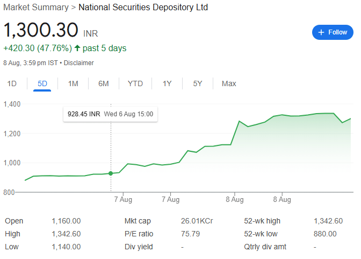
Task: Click the green chart data point marker
Action: pyautogui.click(x=111, y=173)
